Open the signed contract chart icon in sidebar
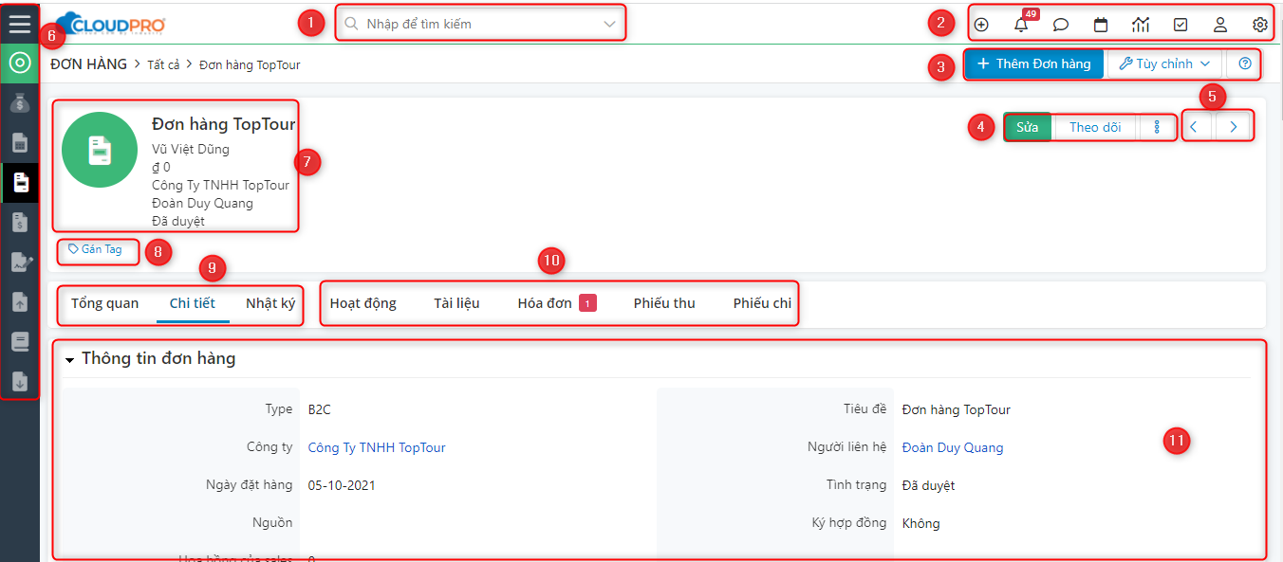The image size is (1283, 562). 20,263
